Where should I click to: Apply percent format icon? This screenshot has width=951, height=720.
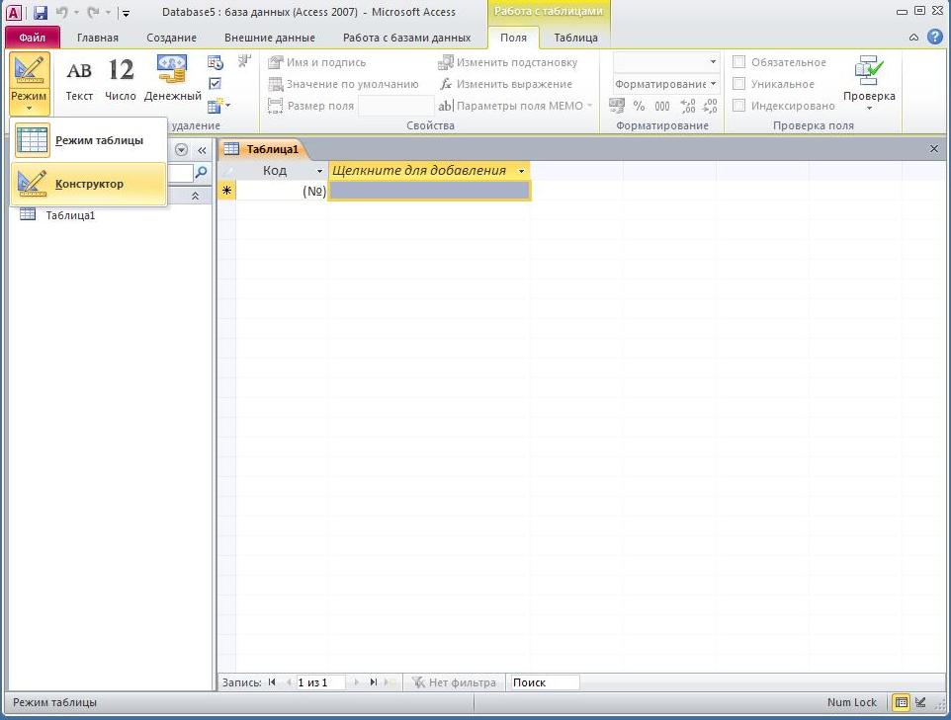pyautogui.click(x=639, y=106)
